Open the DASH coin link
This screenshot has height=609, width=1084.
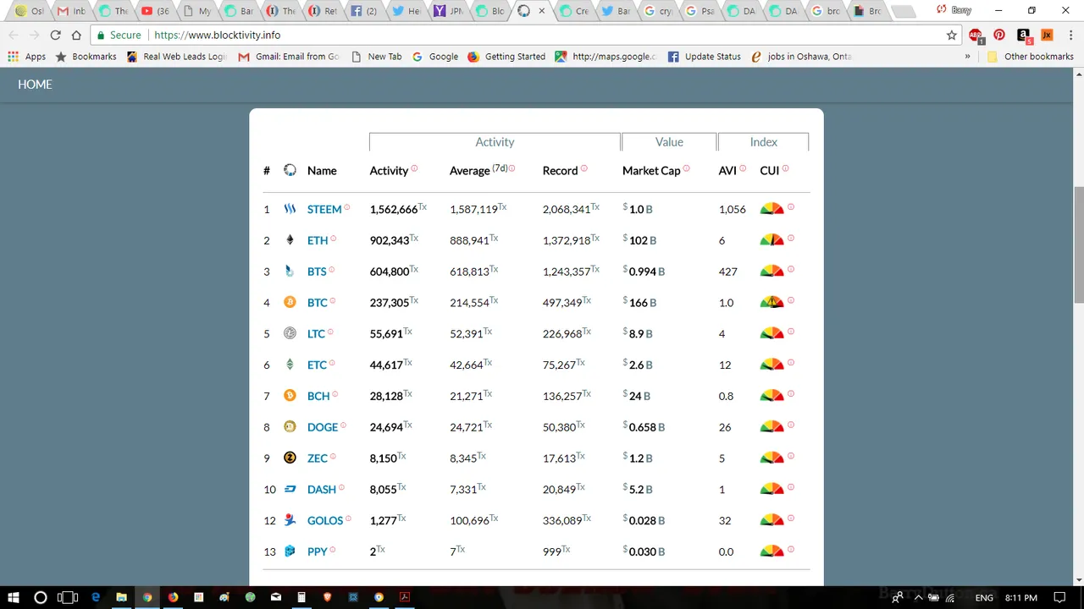pyautogui.click(x=322, y=489)
